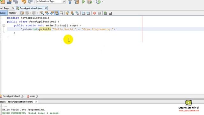
Task: Close the Output JavaApplication1 (run) tab
Action: 36,102
